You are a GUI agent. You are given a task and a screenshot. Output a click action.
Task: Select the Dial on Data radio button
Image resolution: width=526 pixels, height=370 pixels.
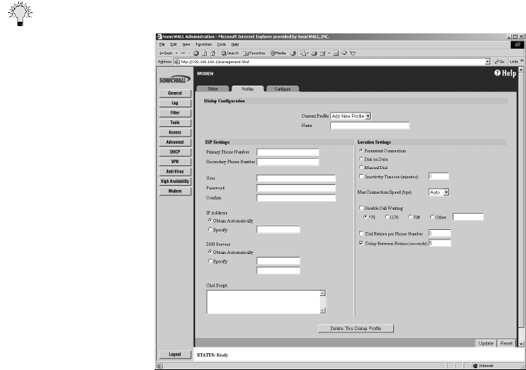361,159
